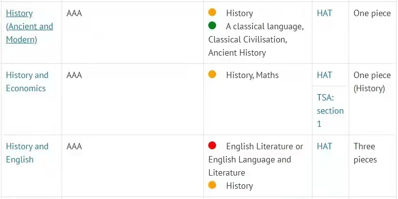398x199 pixels.
Task: Click the 'History, Maths' subject text
Action: coord(252,75)
